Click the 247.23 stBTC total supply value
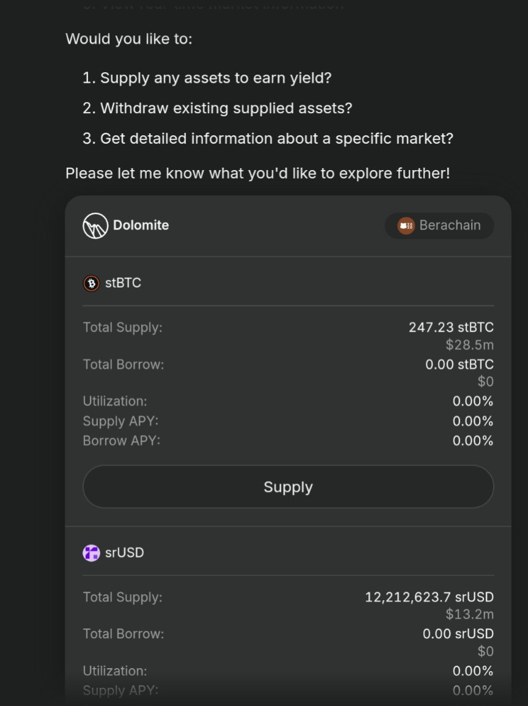Screen dimensions: 528x706 coord(451,327)
